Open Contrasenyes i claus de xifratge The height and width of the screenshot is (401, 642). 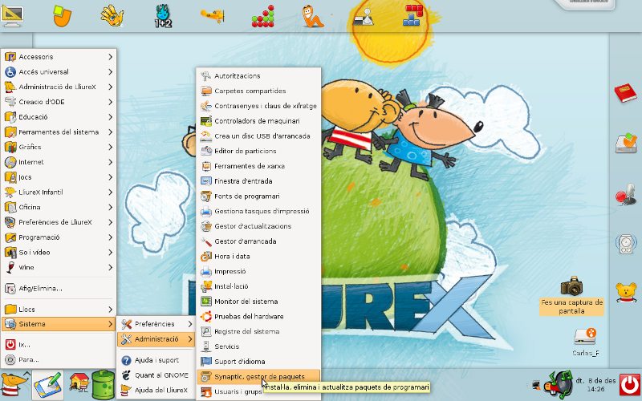click(x=258, y=106)
